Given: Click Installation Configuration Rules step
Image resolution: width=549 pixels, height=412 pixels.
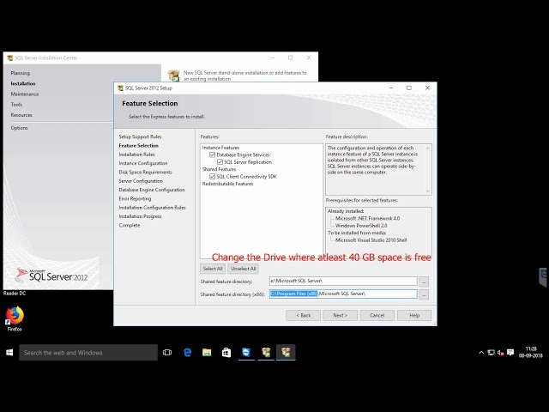Looking at the screenshot, I should (152, 208).
